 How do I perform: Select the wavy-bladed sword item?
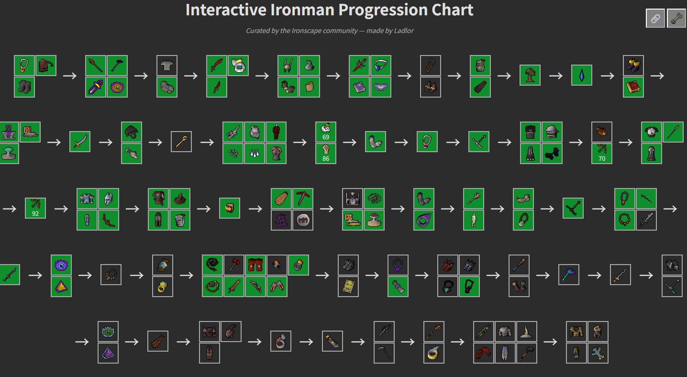click(x=621, y=275)
